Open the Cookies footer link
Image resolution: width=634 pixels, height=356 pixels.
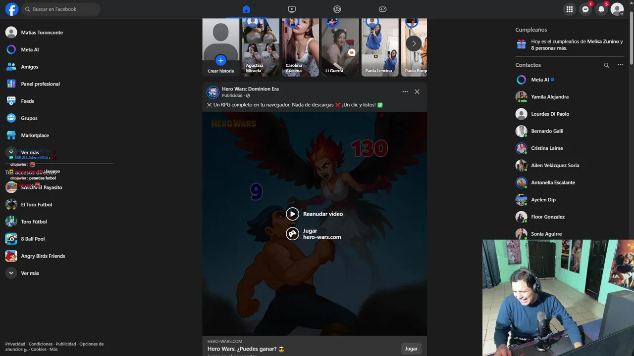pos(39,350)
